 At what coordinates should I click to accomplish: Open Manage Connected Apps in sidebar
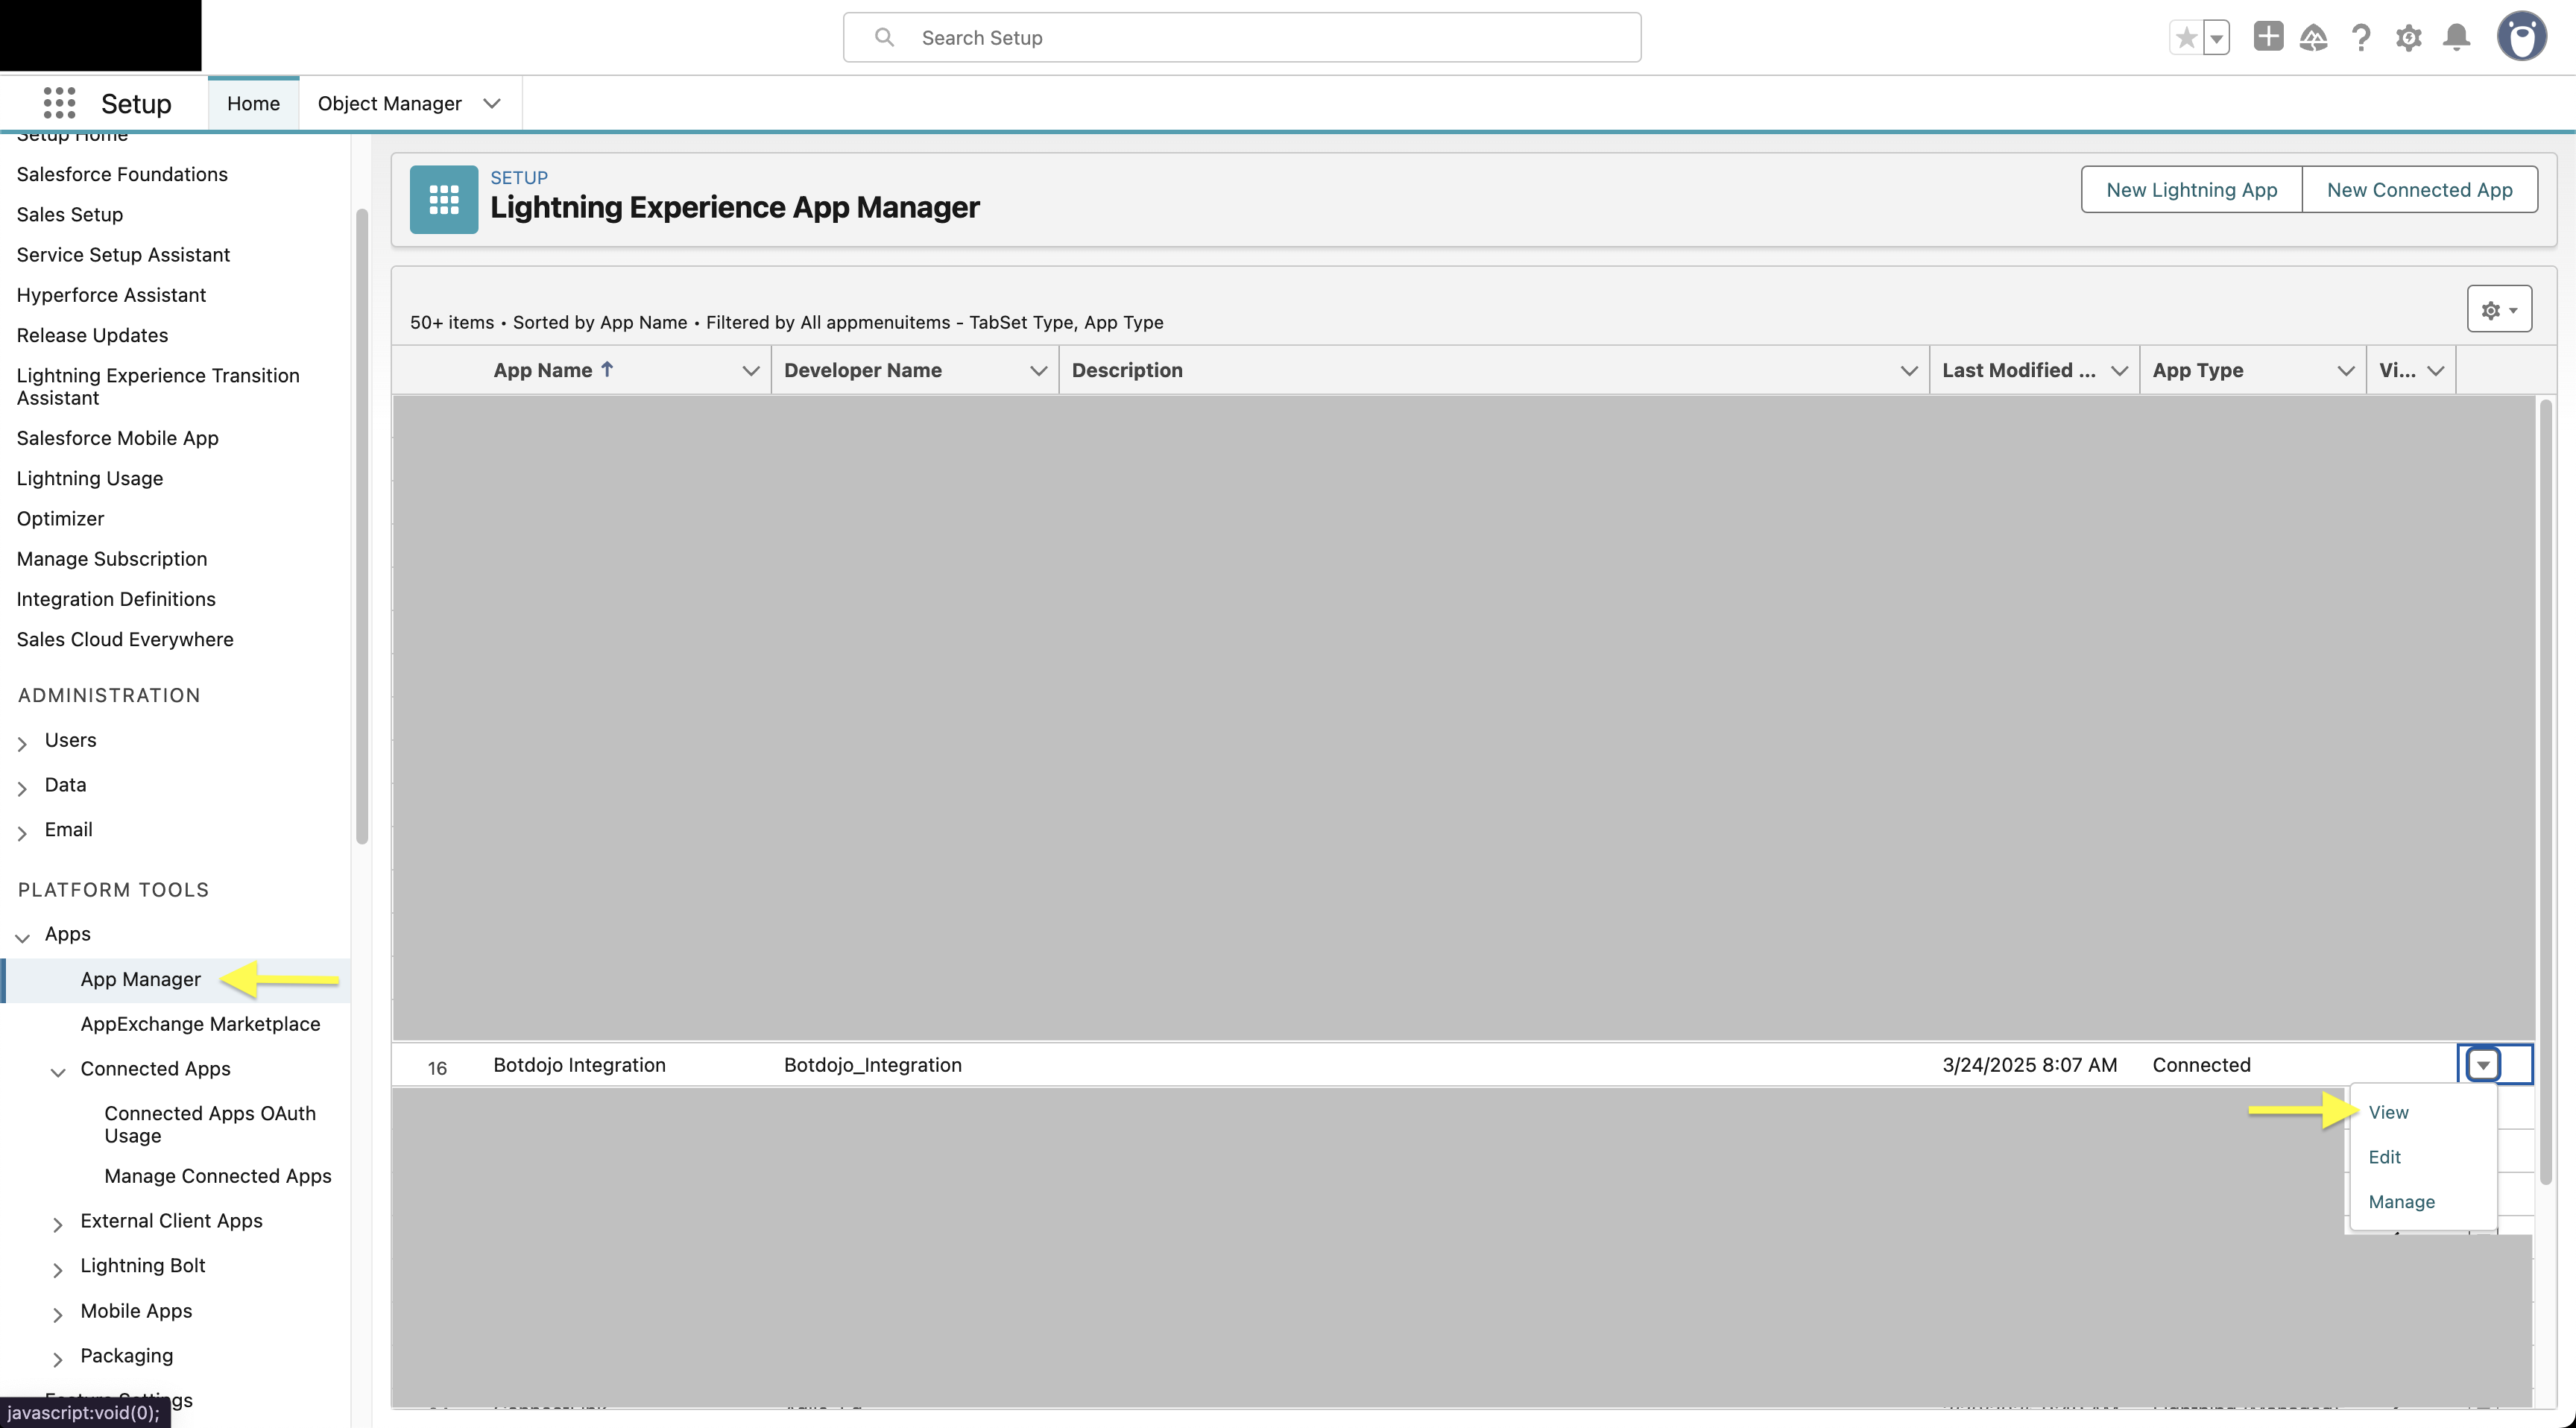click(x=217, y=1176)
